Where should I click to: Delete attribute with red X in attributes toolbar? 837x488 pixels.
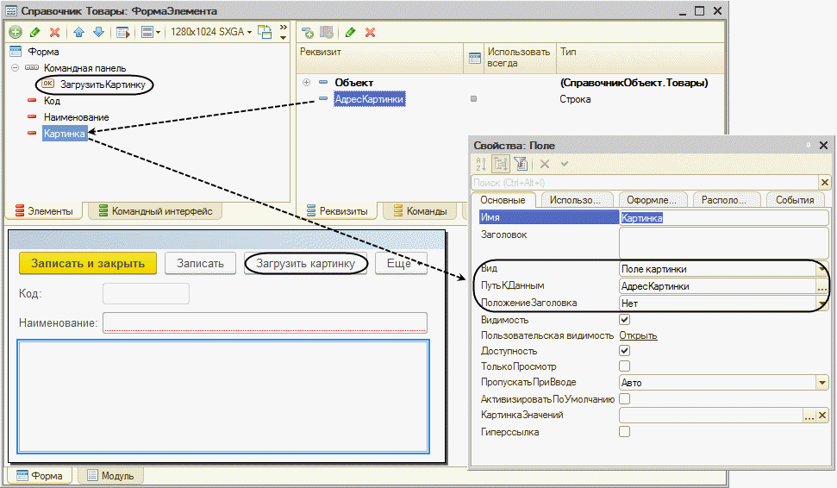point(370,33)
